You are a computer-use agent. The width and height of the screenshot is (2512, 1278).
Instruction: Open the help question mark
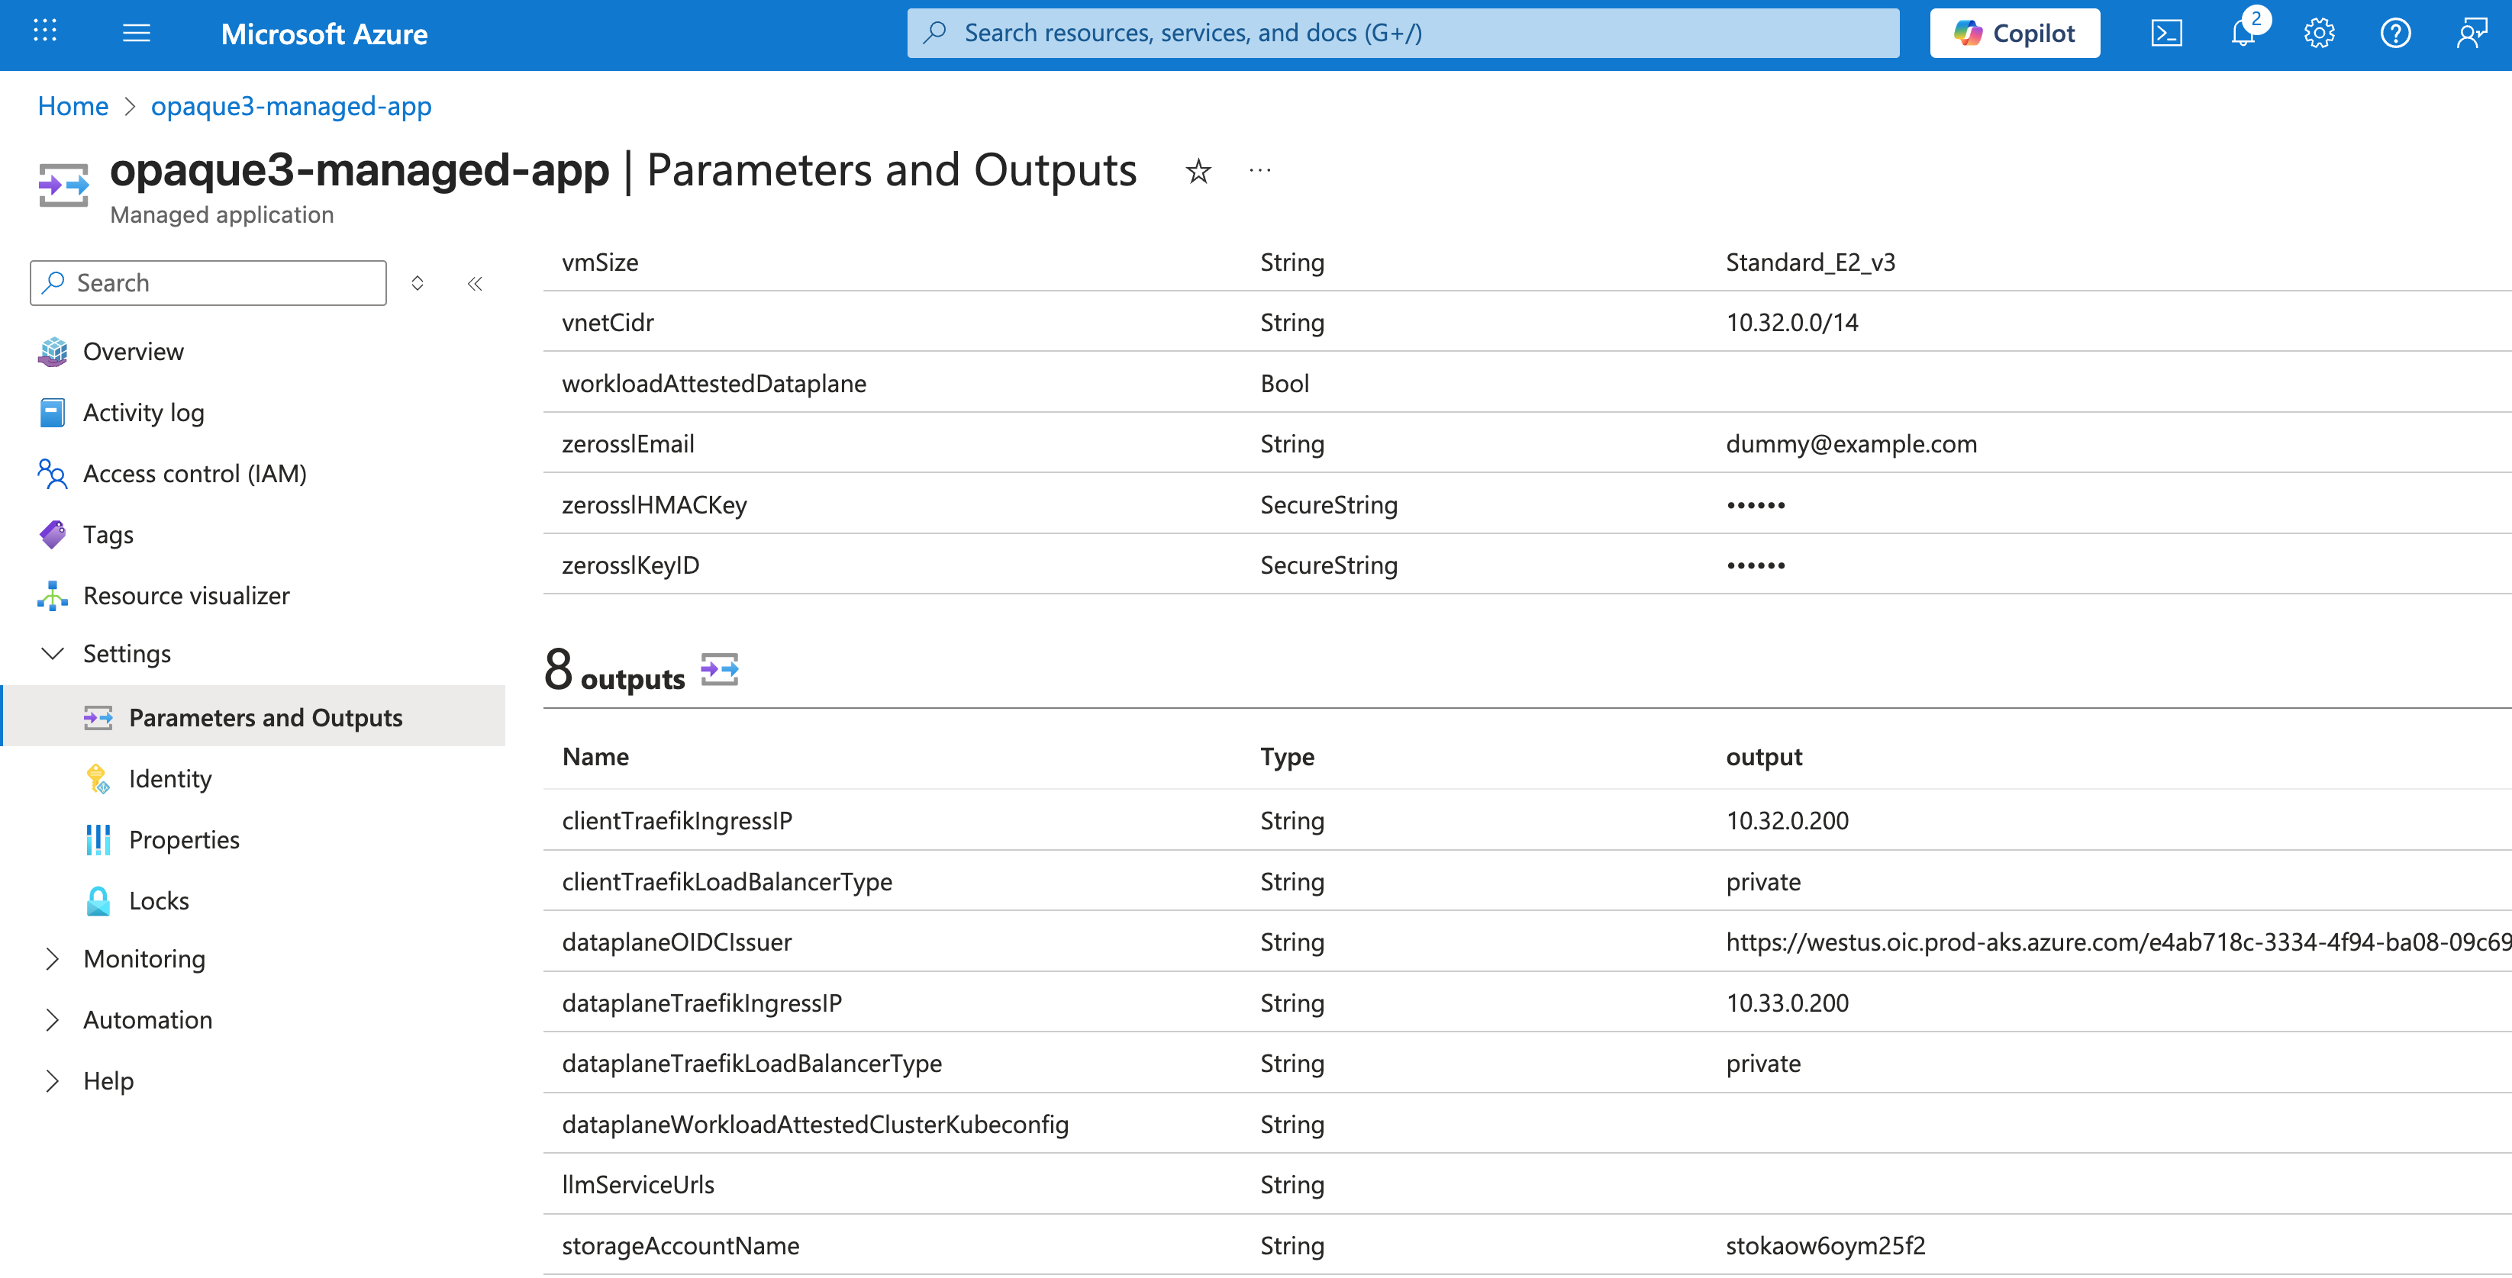pos(2395,33)
